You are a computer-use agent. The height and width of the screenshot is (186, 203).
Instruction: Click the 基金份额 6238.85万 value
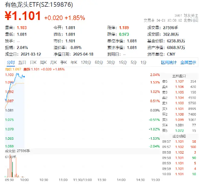pos(176,41)
